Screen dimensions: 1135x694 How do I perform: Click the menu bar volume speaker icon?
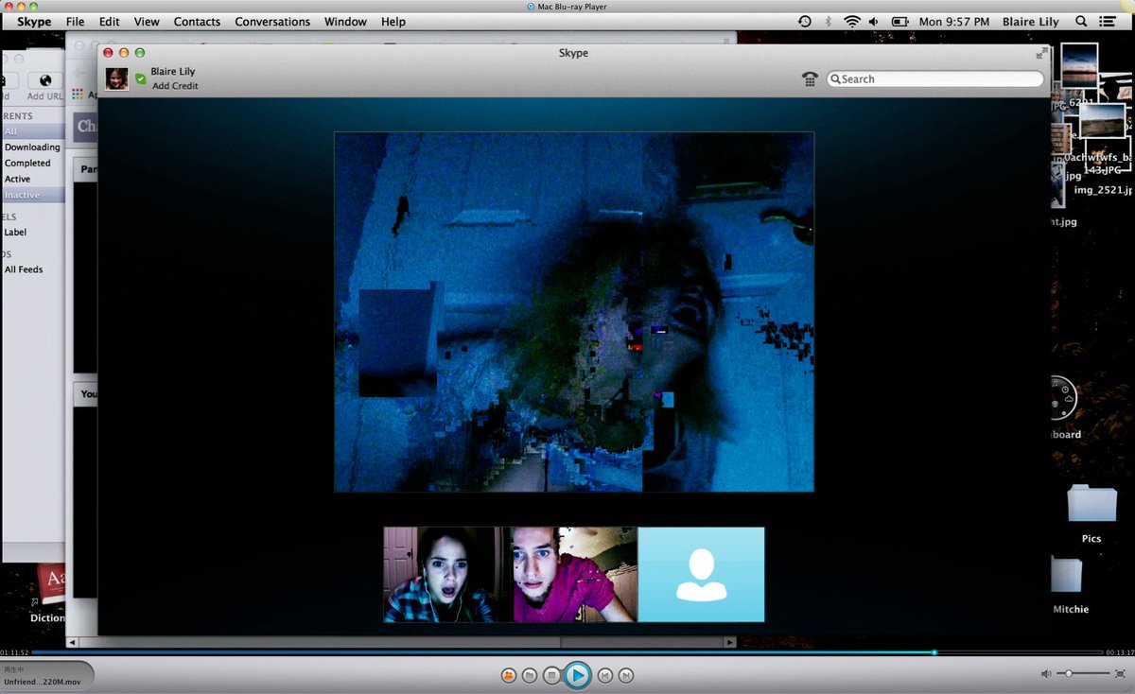874,22
